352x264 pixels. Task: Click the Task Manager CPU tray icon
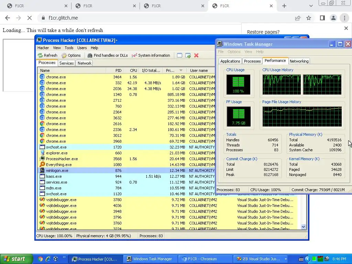pyautogui.click(x=314, y=259)
